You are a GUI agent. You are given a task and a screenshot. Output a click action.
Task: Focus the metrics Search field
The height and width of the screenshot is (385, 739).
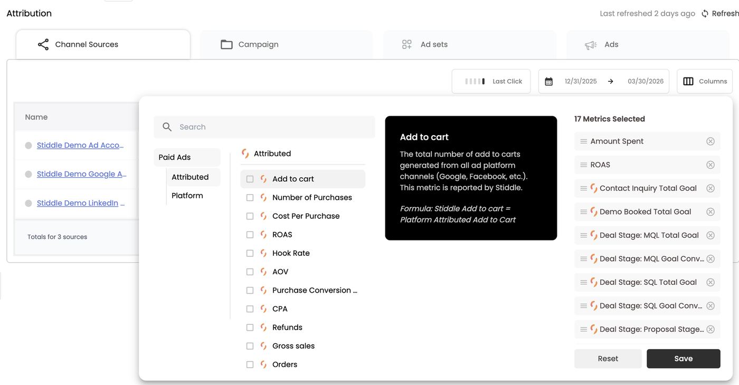[x=264, y=127]
